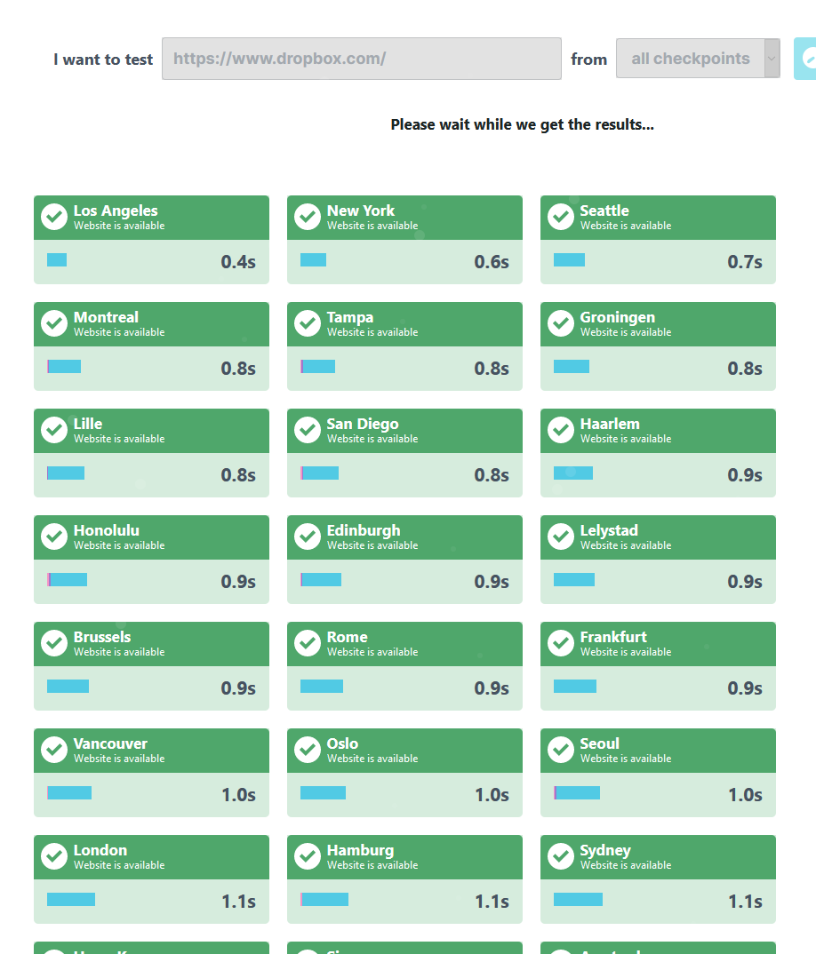Click the cyan start test button icon

click(x=805, y=59)
